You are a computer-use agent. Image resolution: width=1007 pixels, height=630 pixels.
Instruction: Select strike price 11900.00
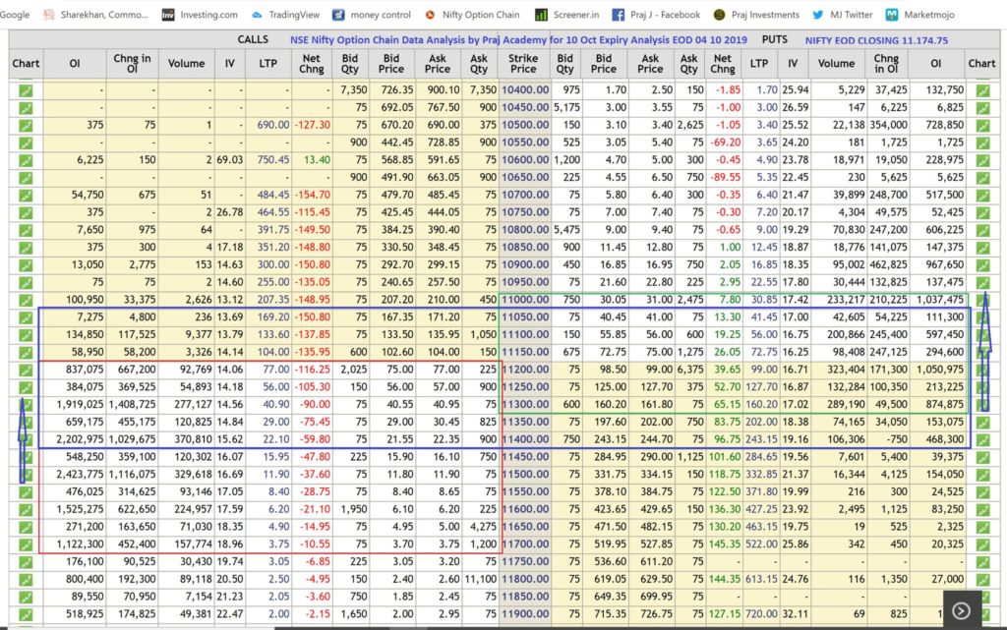(525, 614)
